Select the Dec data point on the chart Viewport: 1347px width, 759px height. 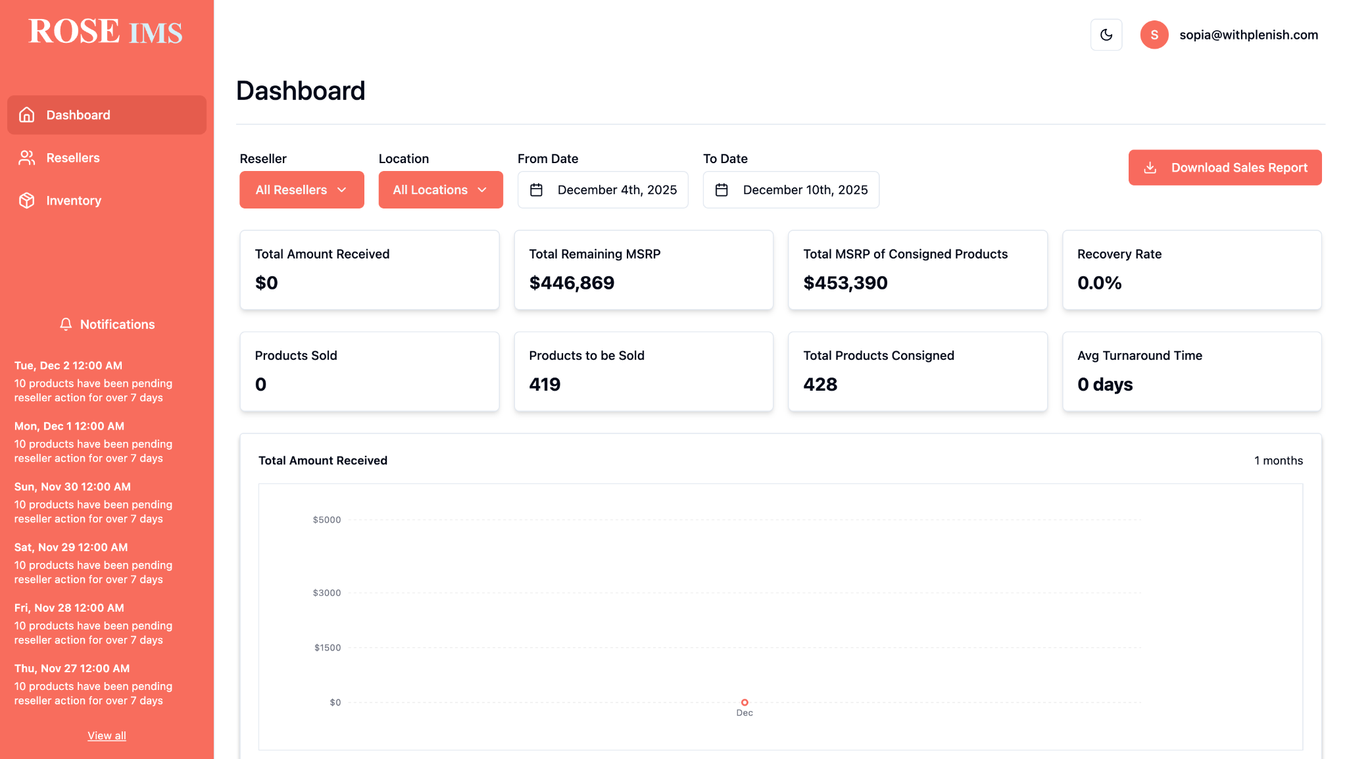click(x=744, y=702)
